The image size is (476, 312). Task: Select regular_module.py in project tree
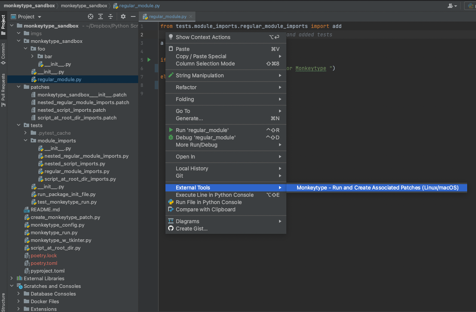(x=59, y=79)
